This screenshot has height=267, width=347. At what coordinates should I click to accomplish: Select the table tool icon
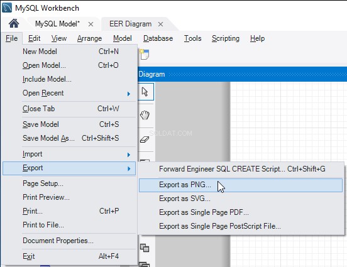click(x=145, y=248)
